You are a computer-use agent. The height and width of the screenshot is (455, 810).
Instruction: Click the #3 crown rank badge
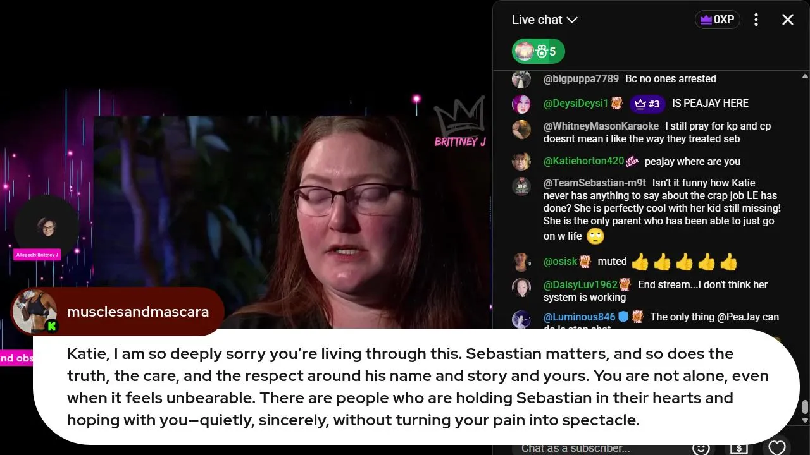click(647, 104)
